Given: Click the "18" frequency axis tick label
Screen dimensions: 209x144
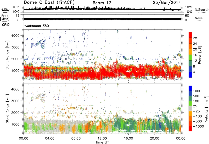Looking at the screenshot, I should tap(17, 16).
